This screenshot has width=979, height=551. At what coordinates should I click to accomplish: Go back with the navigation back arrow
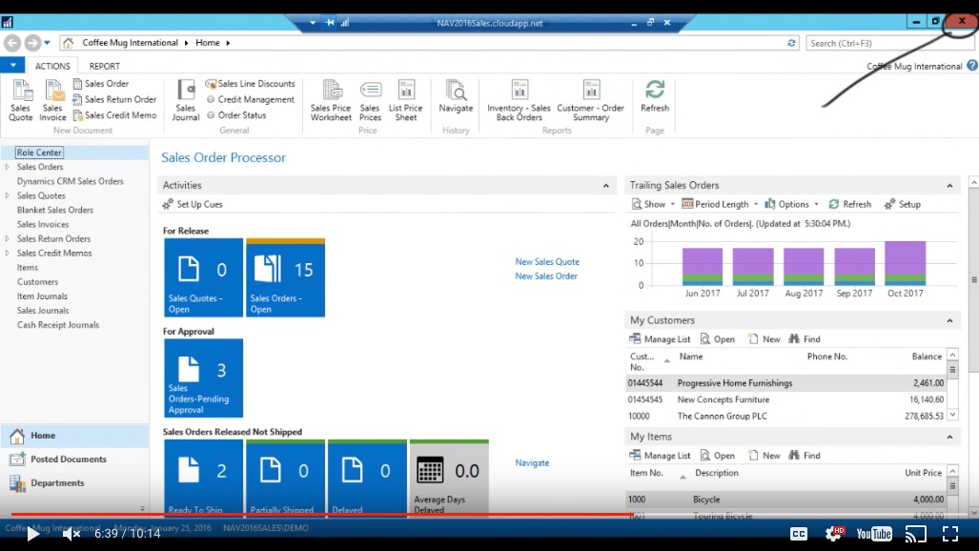pyautogui.click(x=12, y=43)
